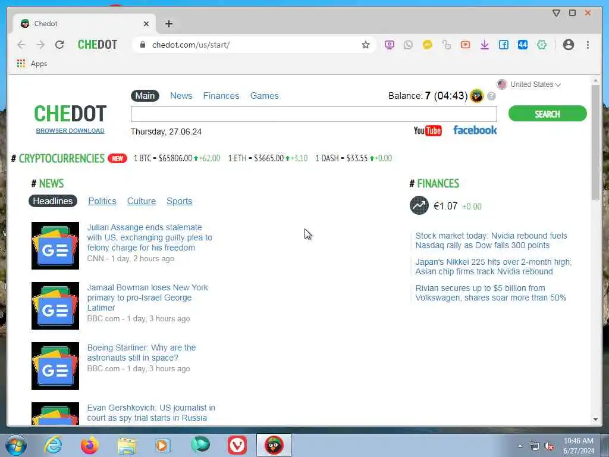Bookmark this page with the star icon
Image resolution: width=609 pixels, height=457 pixels.
tap(366, 45)
